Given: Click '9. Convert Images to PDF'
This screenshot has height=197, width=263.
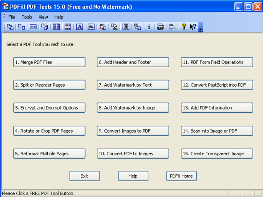Looking at the screenshot, I should pos(133,131).
